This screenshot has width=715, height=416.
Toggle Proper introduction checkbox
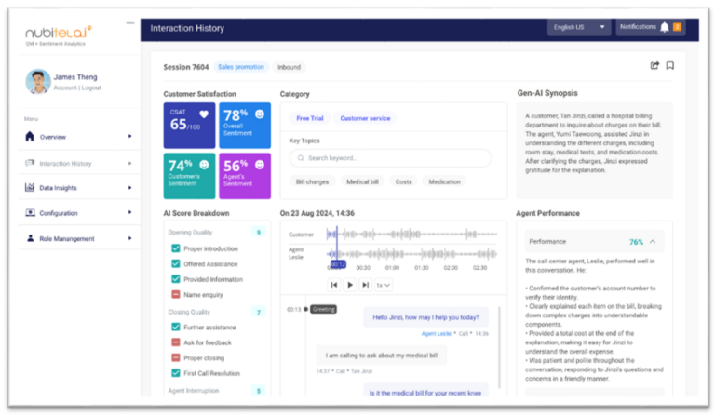pos(176,248)
